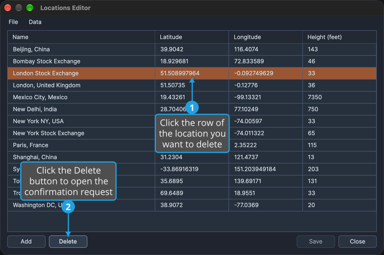384x255 pixels.
Task: Click longitude cell -74.011322
Action: pyautogui.click(x=265, y=133)
